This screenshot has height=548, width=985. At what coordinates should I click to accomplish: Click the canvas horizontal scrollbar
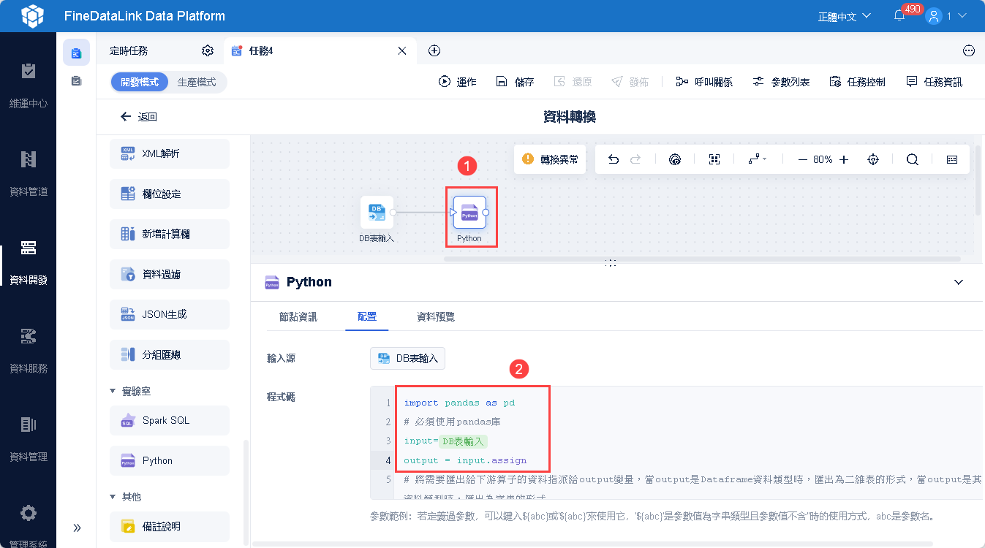(702, 259)
